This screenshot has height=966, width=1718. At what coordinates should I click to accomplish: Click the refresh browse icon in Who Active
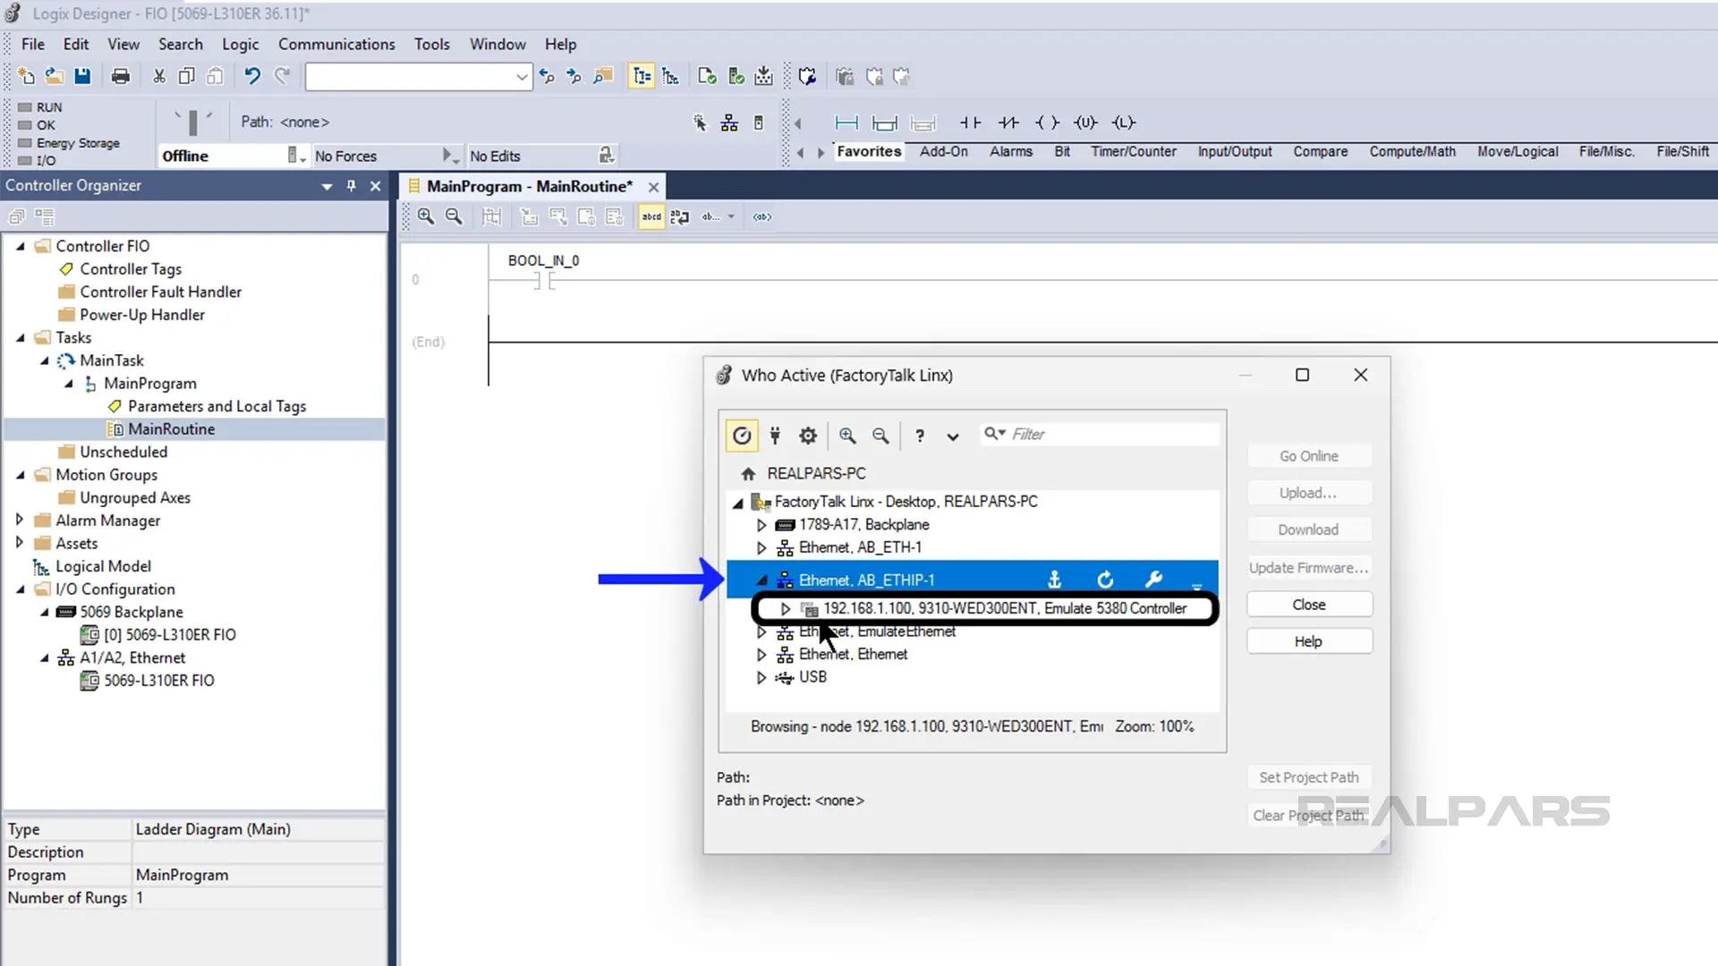pyautogui.click(x=742, y=436)
